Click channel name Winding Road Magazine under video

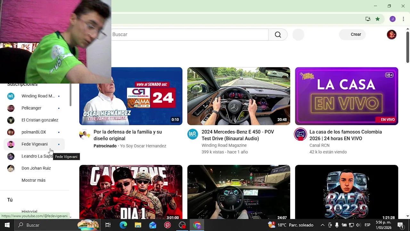[x=224, y=145]
